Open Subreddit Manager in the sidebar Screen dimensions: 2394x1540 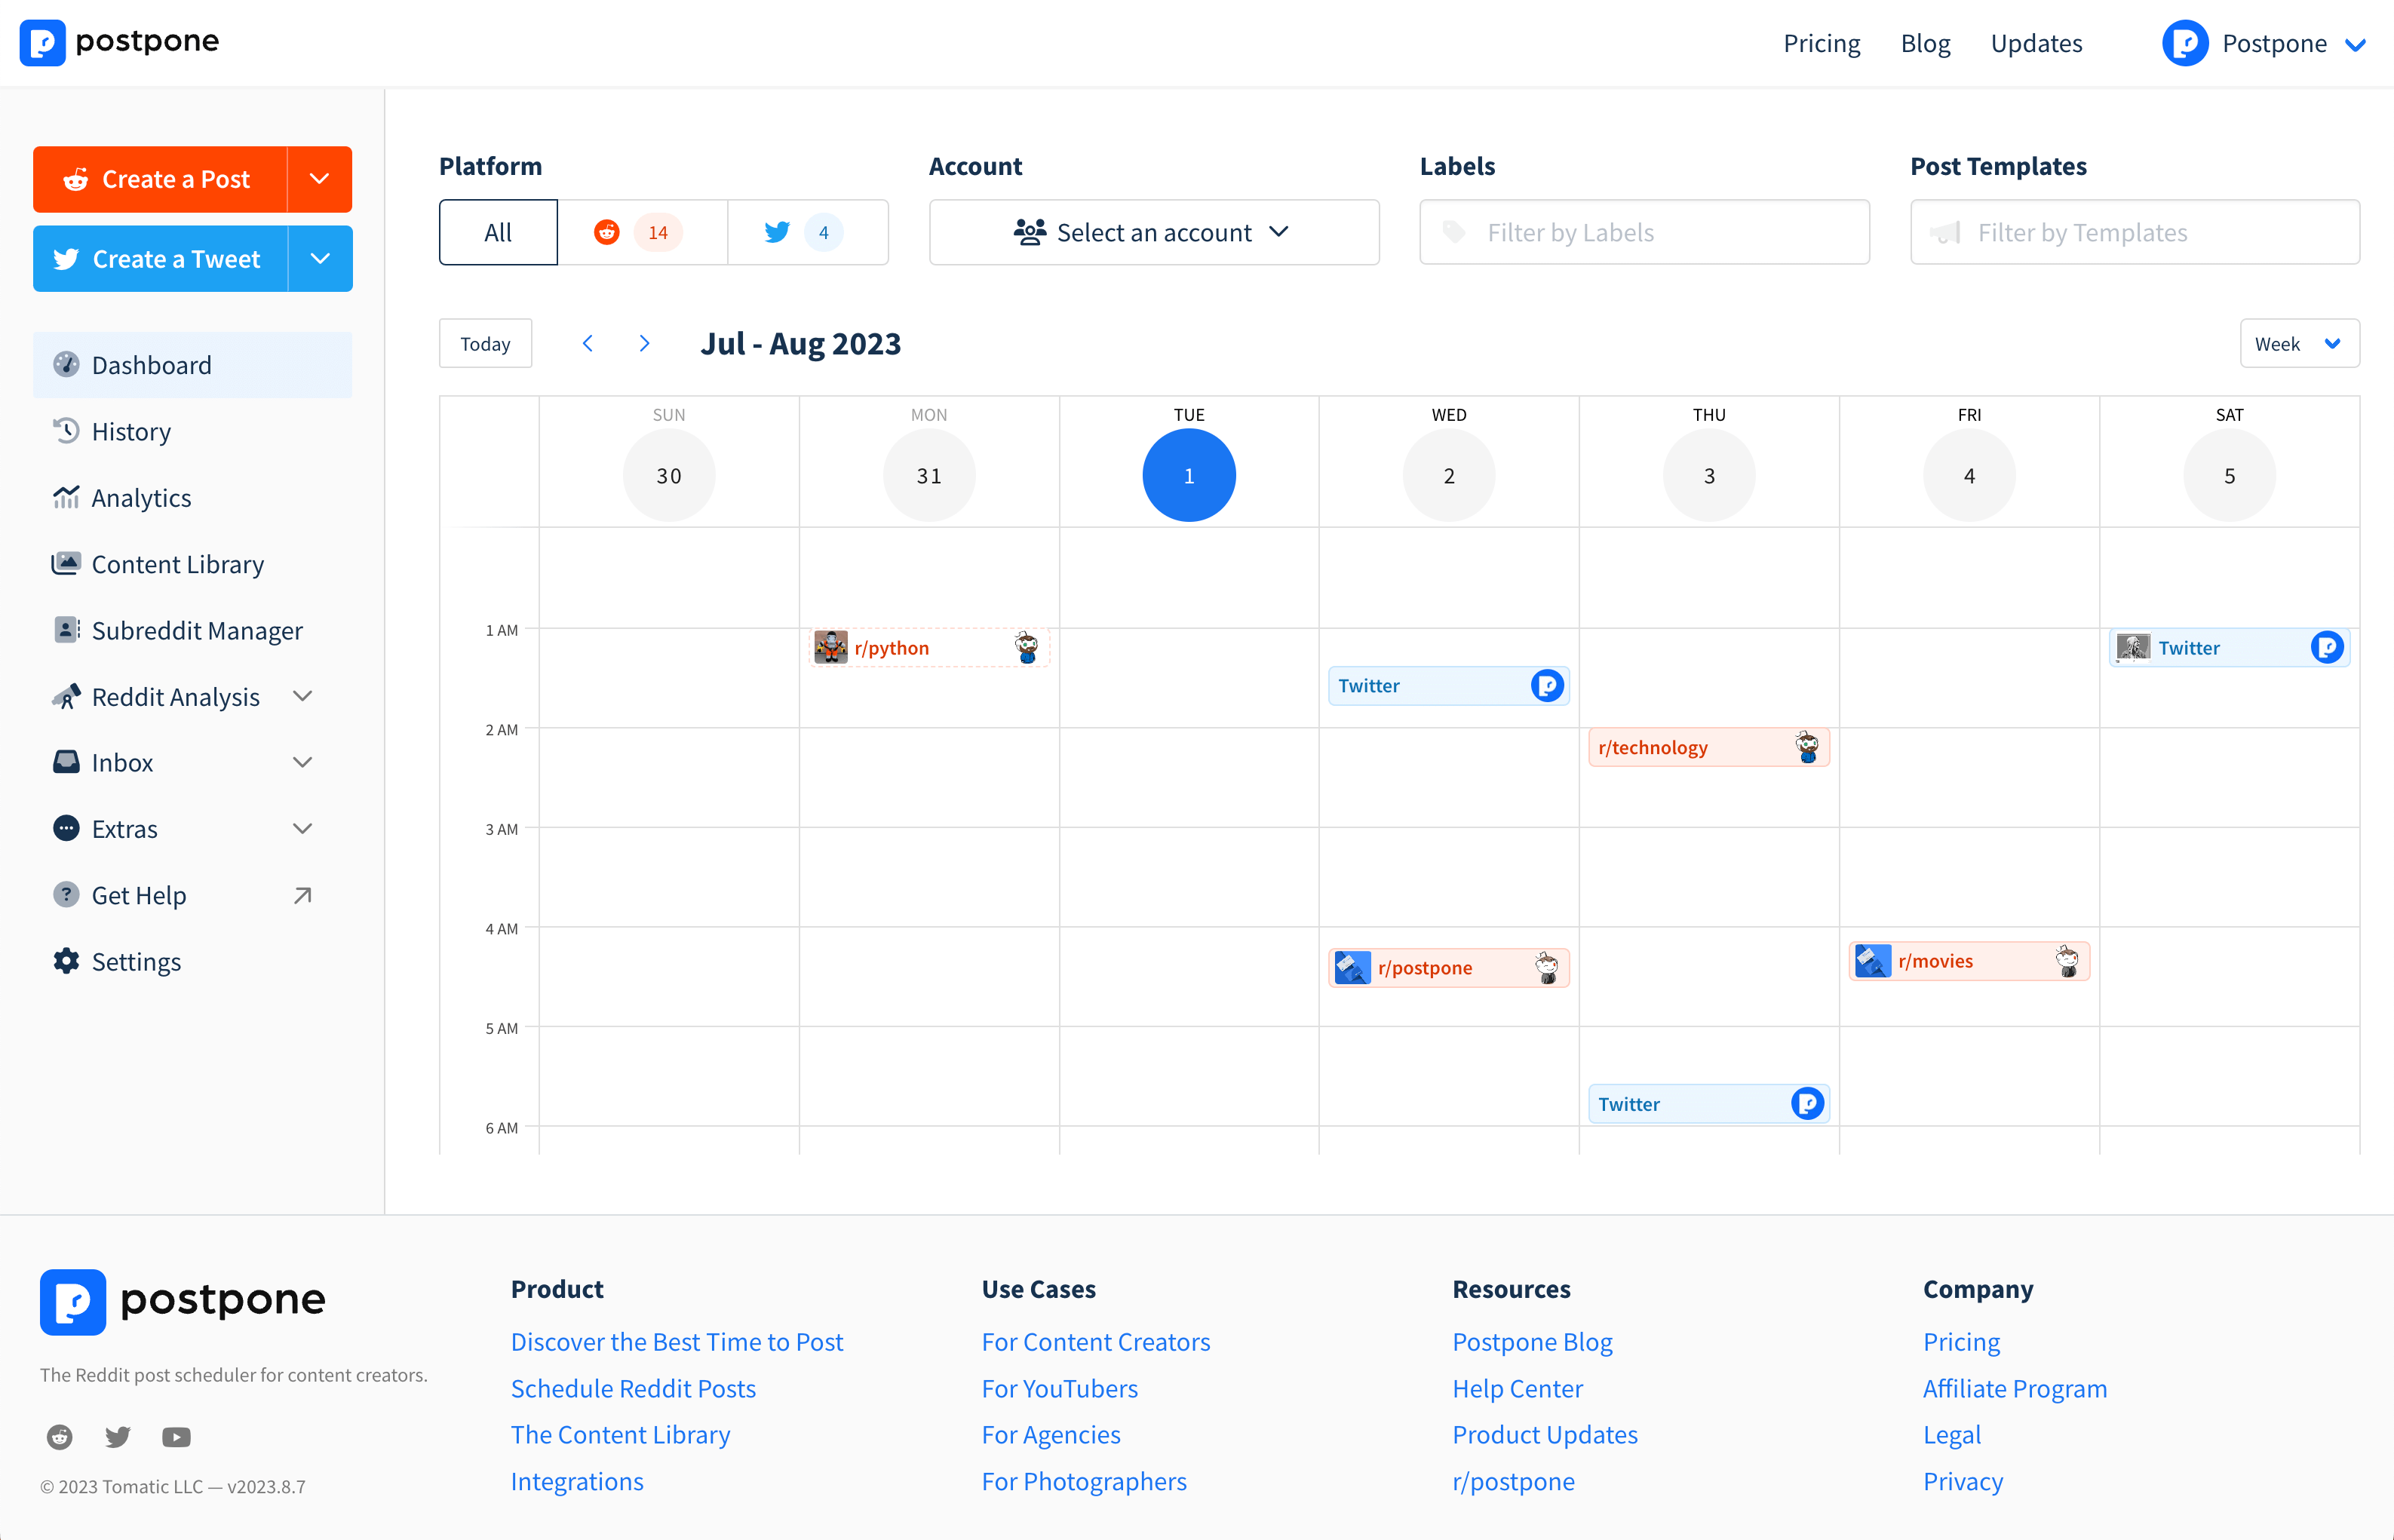pos(192,630)
